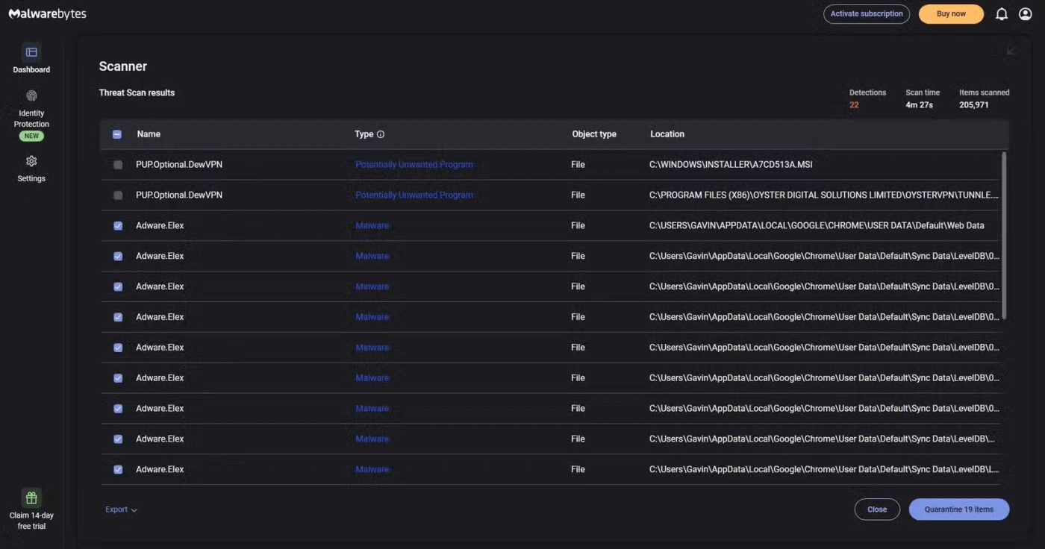Click the OYSTER DIGITAL SOLUTIONS location path
The height and width of the screenshot is (549, 1045).
(x=824, y=195)
